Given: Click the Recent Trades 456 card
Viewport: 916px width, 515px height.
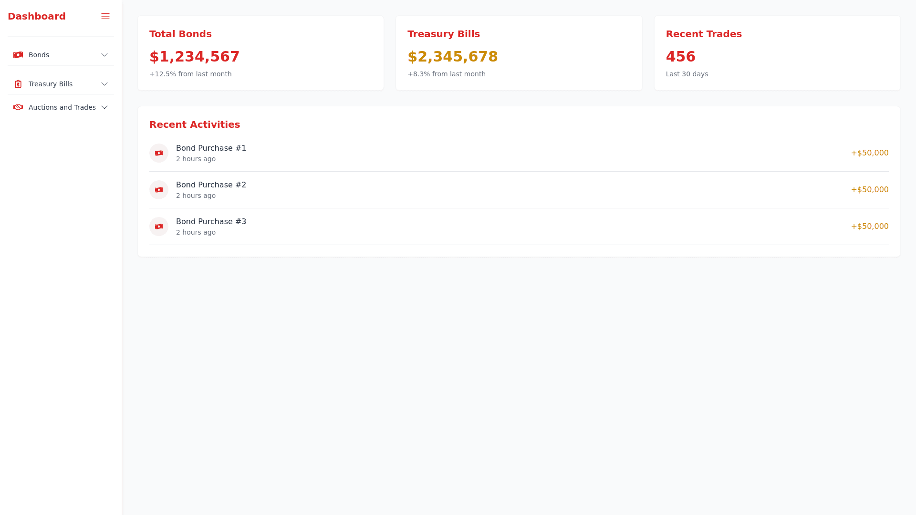Looking at the screenshot, I should point(777,53).
